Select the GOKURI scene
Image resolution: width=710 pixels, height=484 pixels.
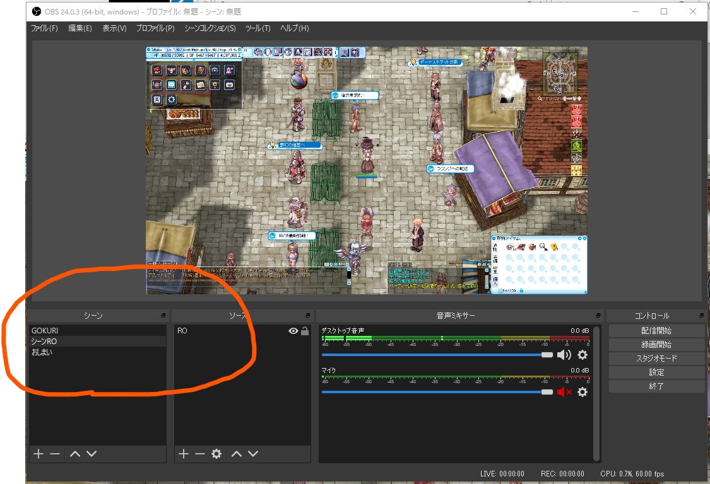click(x=98, y=331)
